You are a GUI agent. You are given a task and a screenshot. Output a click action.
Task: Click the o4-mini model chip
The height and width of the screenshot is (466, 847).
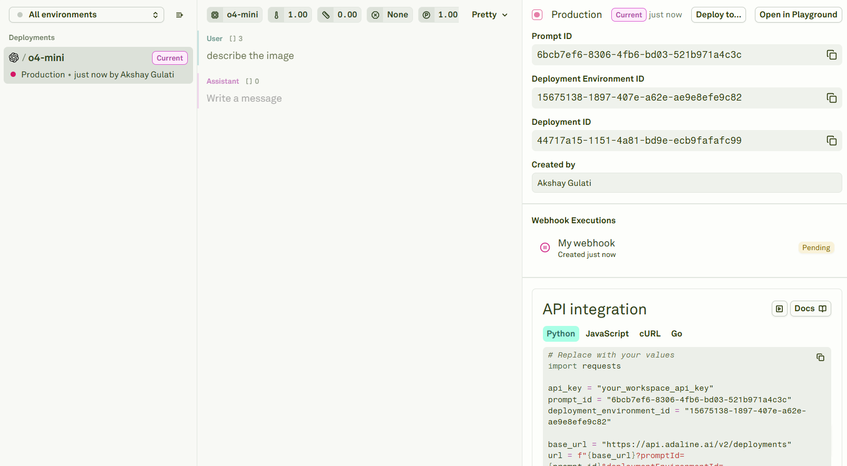235,15
